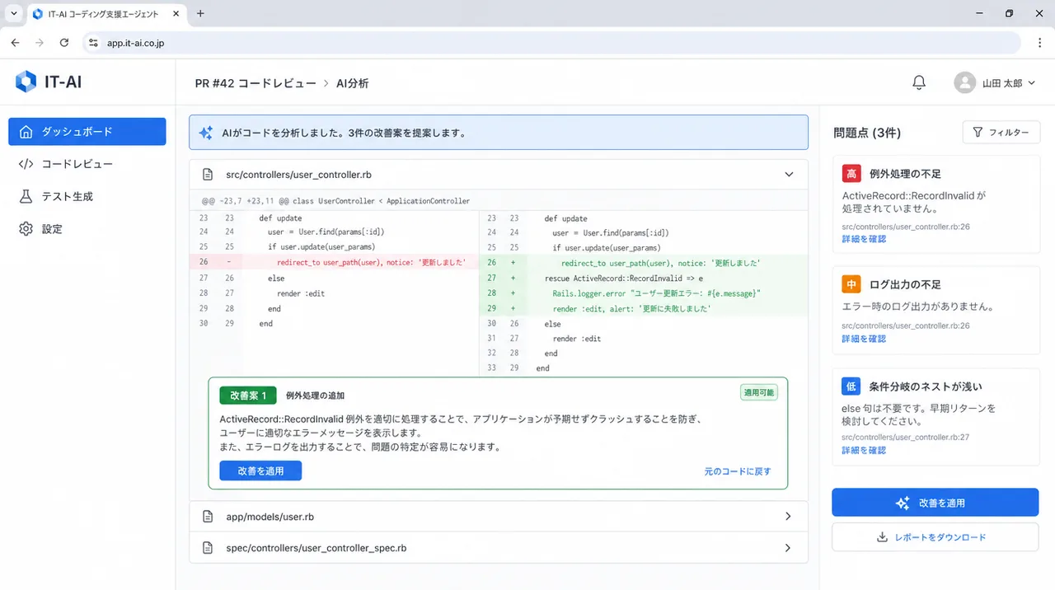Reload the page
Viewport: 1055px width, 590px height.
pos(63,43)
